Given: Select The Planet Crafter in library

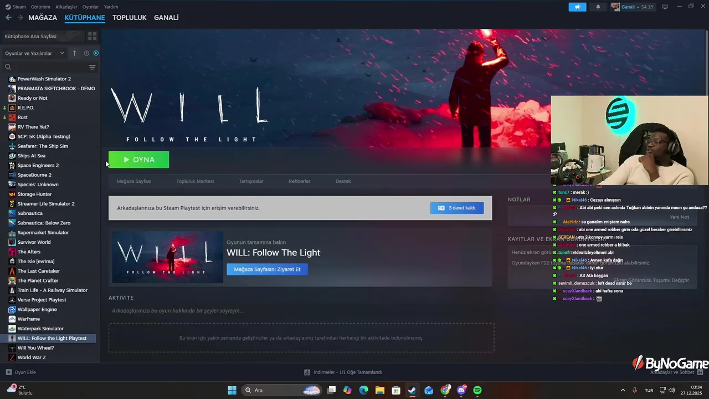Looking at the screenshot, I should pyautogui.click(x=38, y=280).
